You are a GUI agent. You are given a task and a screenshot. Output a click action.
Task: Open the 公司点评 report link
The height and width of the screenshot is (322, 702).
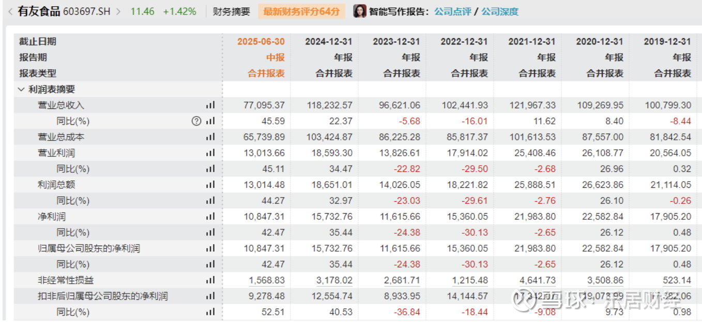tap(453, 11)
